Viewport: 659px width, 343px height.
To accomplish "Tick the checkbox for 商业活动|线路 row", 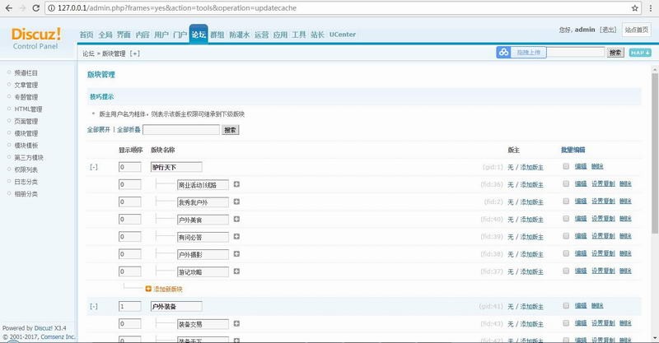I will (x=566, y=184).
